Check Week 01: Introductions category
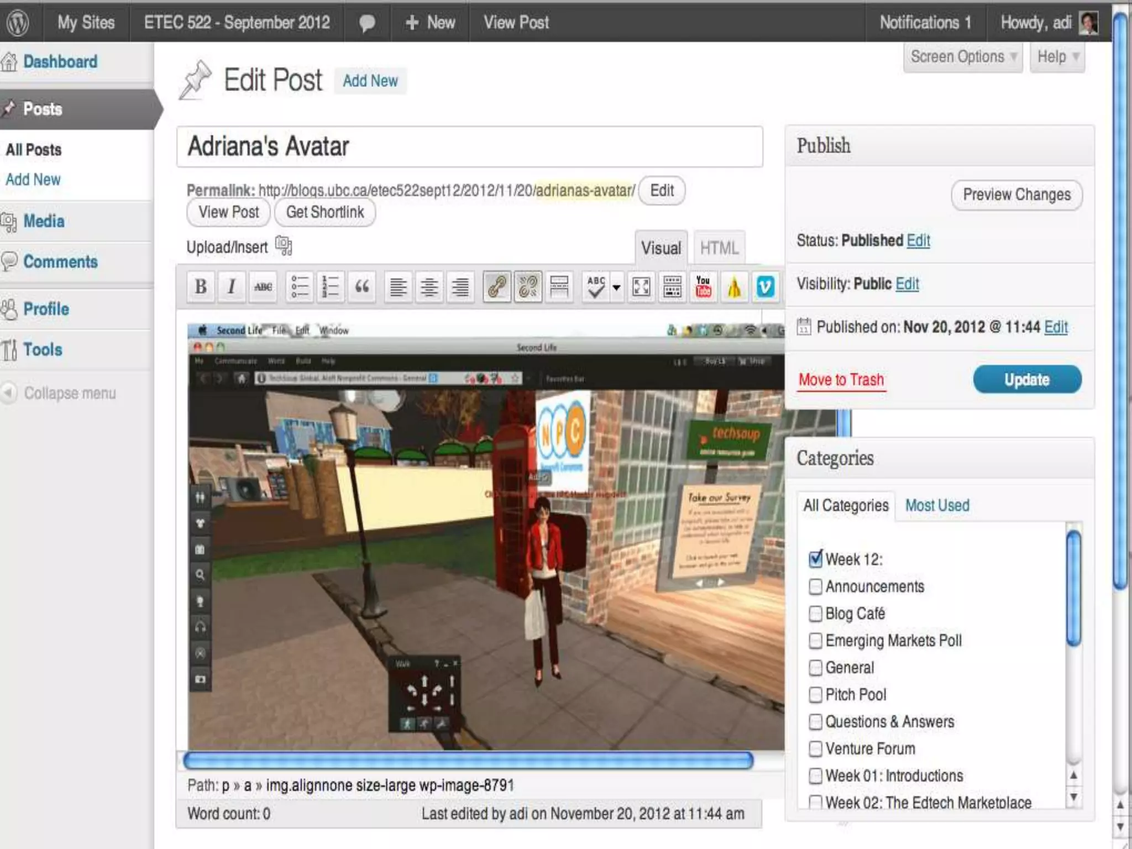This screenshot has width=1132, height=849. click(x=815, y=775)
